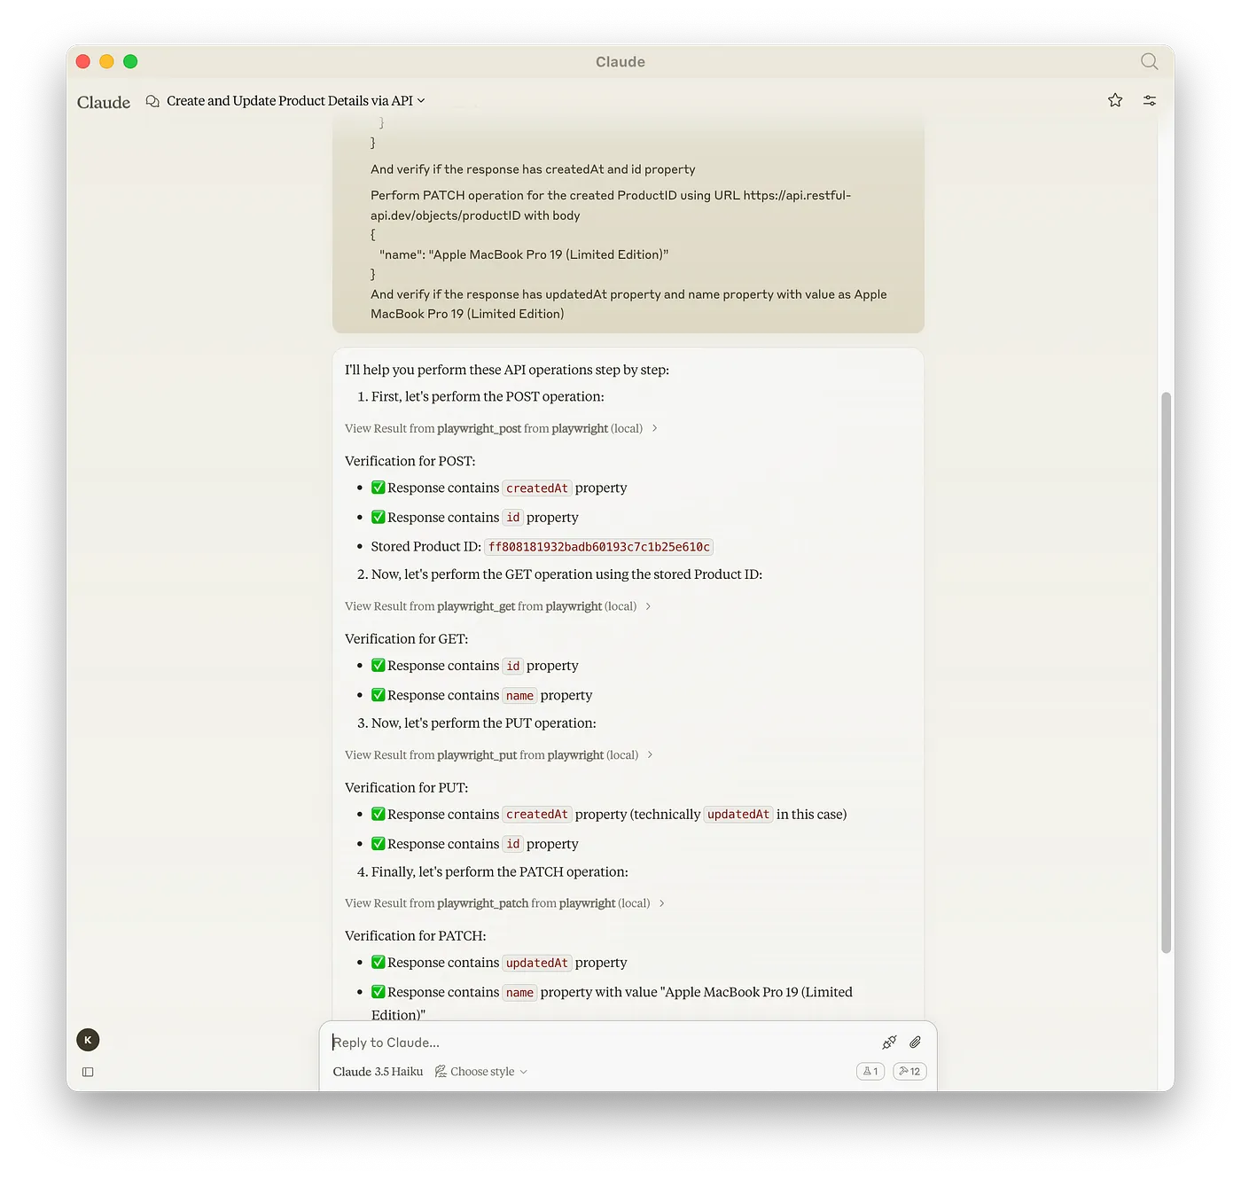1241x1179 pixels.
Task: Click the name code tag under GET verification
Action: (x=519, y=696)
